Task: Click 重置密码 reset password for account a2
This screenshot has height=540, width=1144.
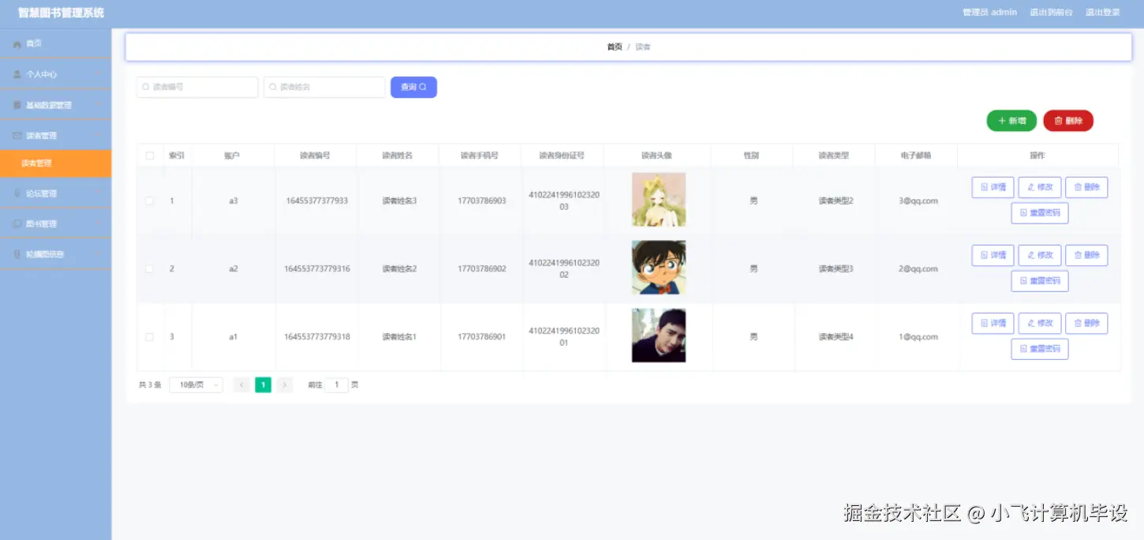Action: [1040, 281]
